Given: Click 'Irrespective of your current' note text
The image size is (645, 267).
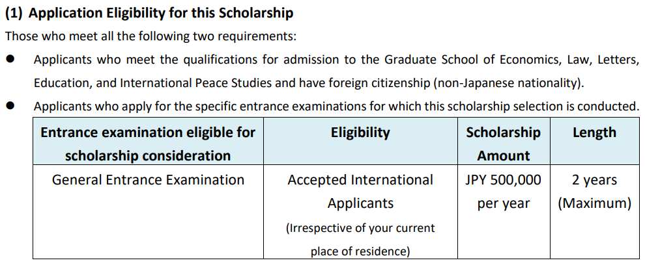Looking at the screenshot, I should (360, 228).
